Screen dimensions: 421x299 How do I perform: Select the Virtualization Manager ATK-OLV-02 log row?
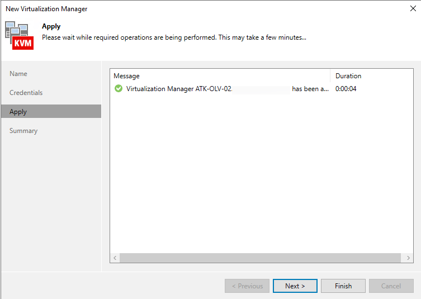pyautogui.click(x=224, y=89)
